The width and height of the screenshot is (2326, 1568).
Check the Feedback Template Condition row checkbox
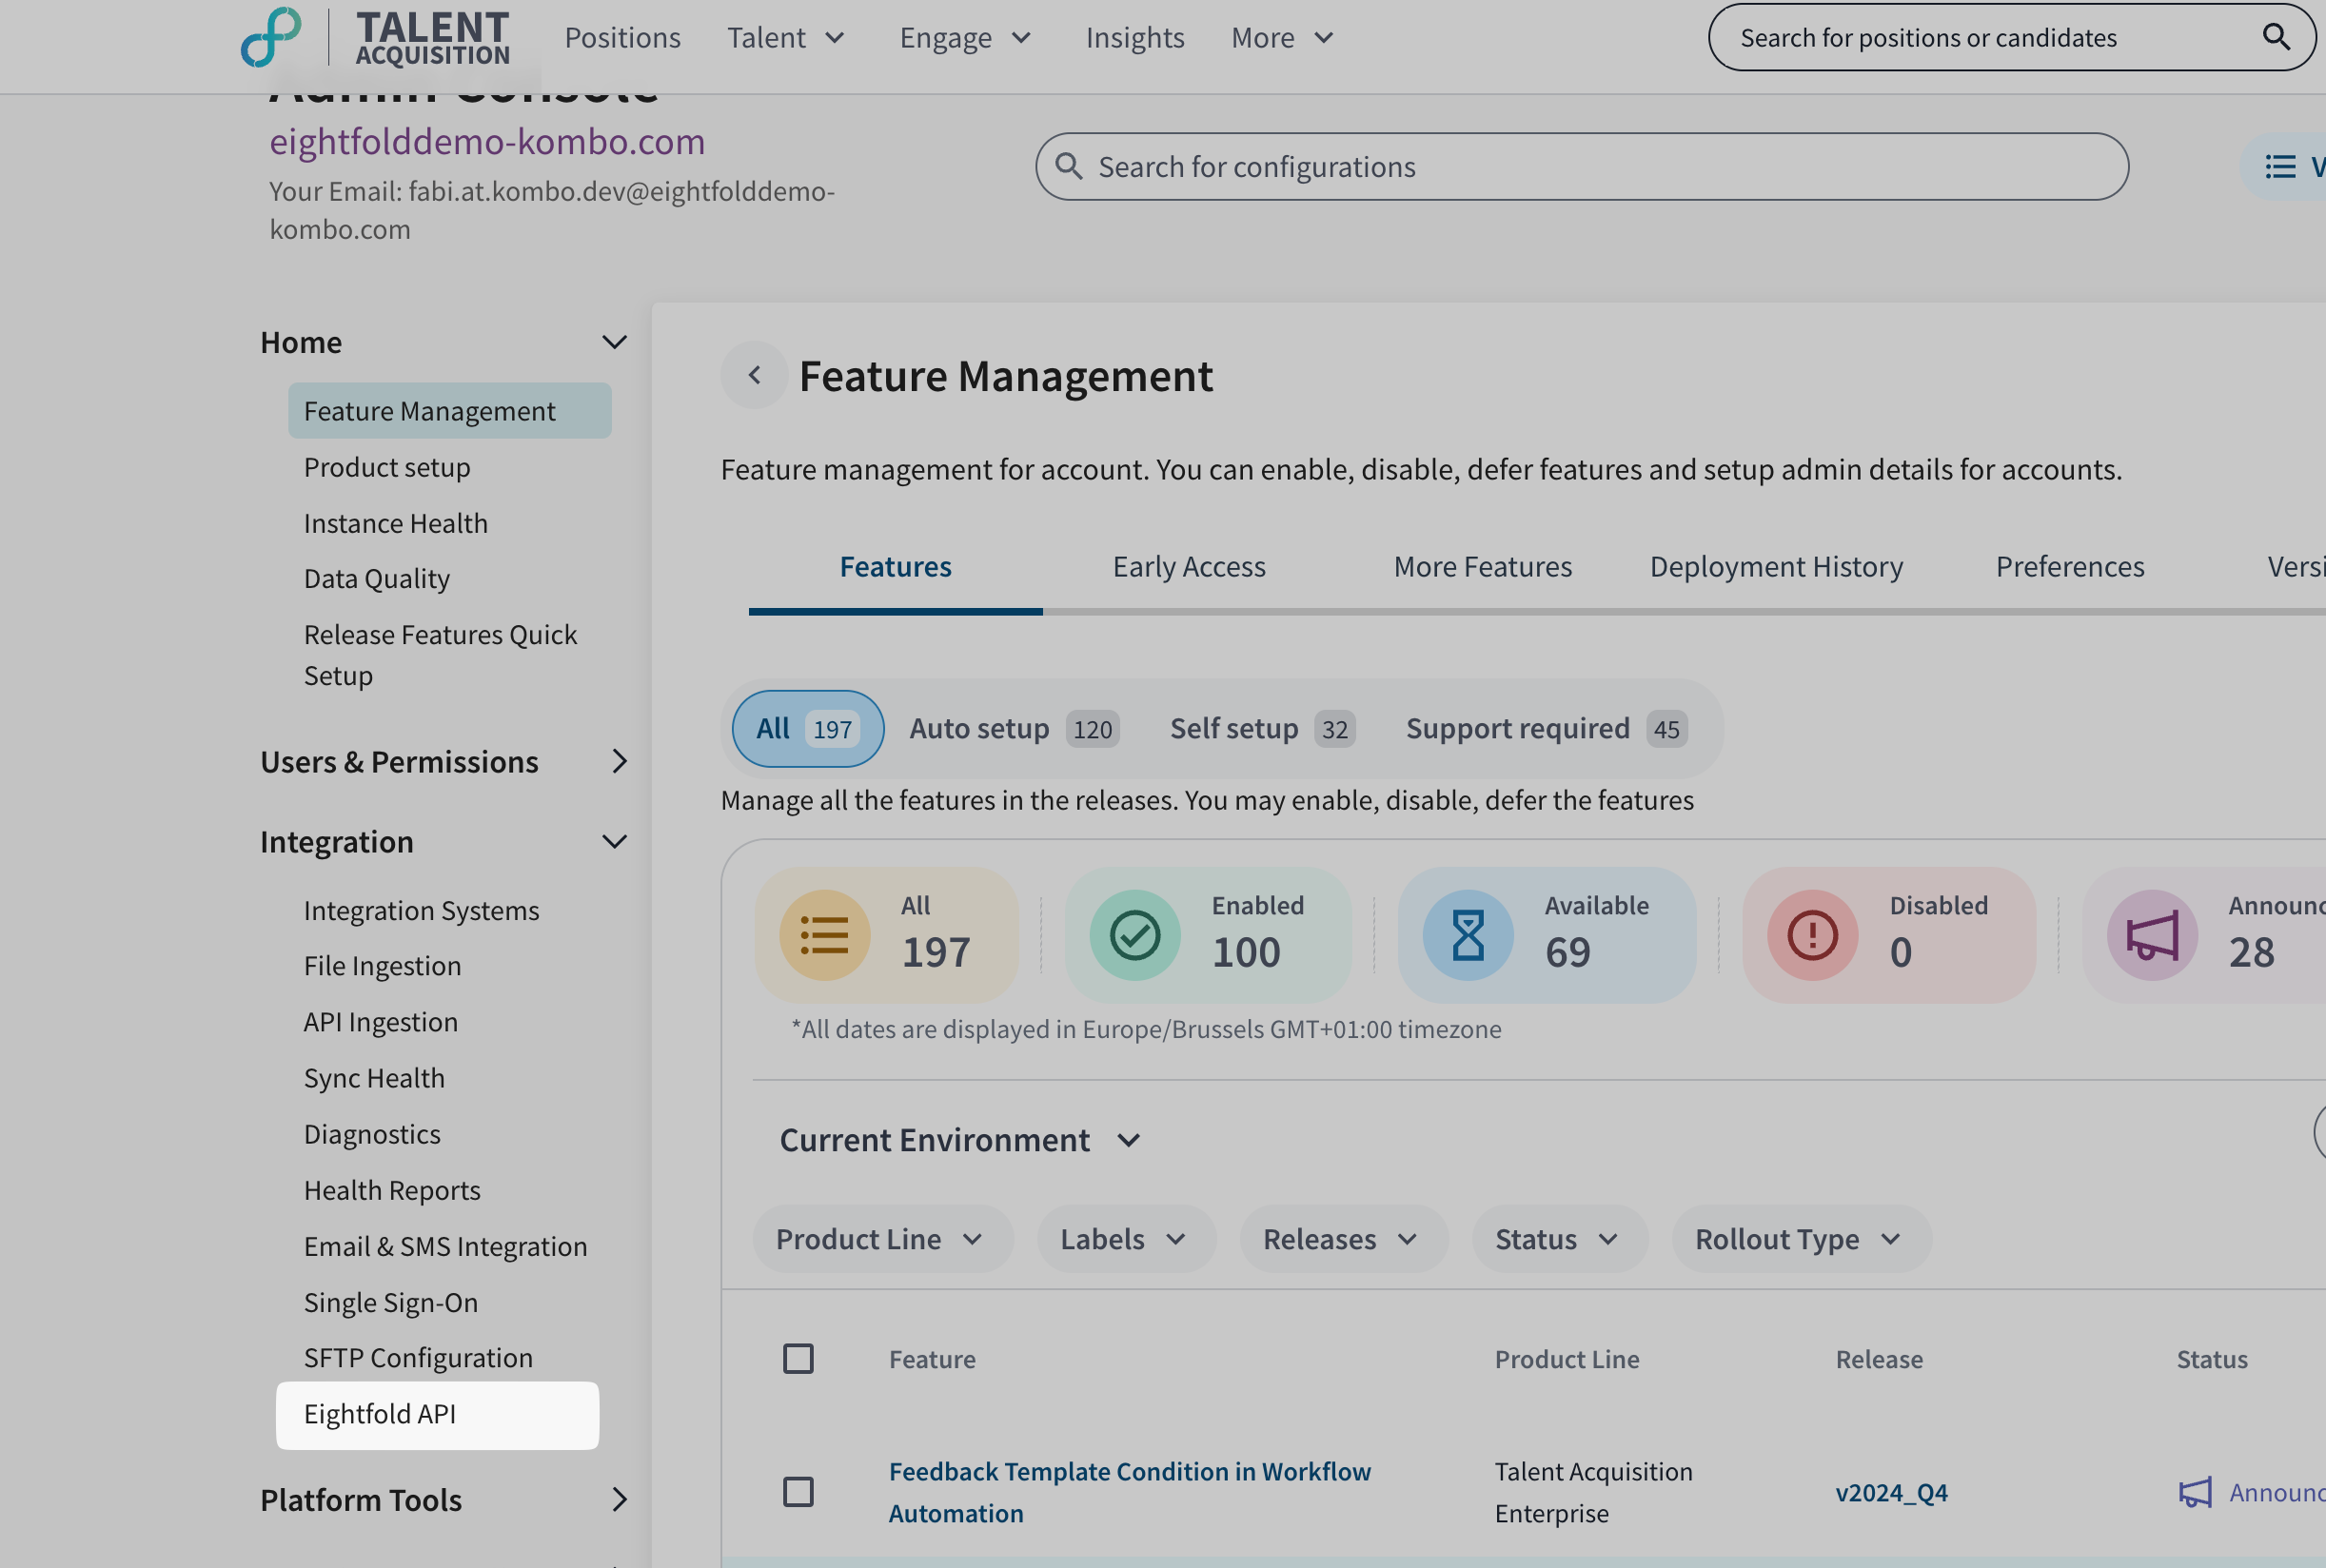[797, 1492]
